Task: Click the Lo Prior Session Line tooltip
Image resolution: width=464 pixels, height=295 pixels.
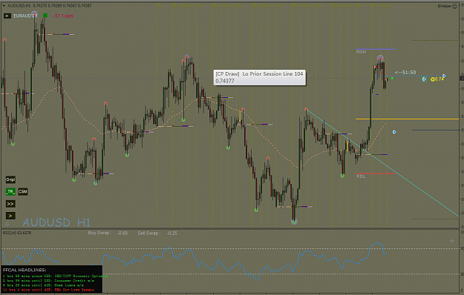Action: (260, 77)
